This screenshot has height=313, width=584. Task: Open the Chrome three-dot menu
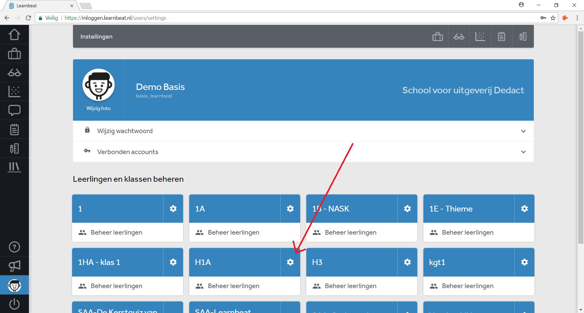tap(577, 18)
